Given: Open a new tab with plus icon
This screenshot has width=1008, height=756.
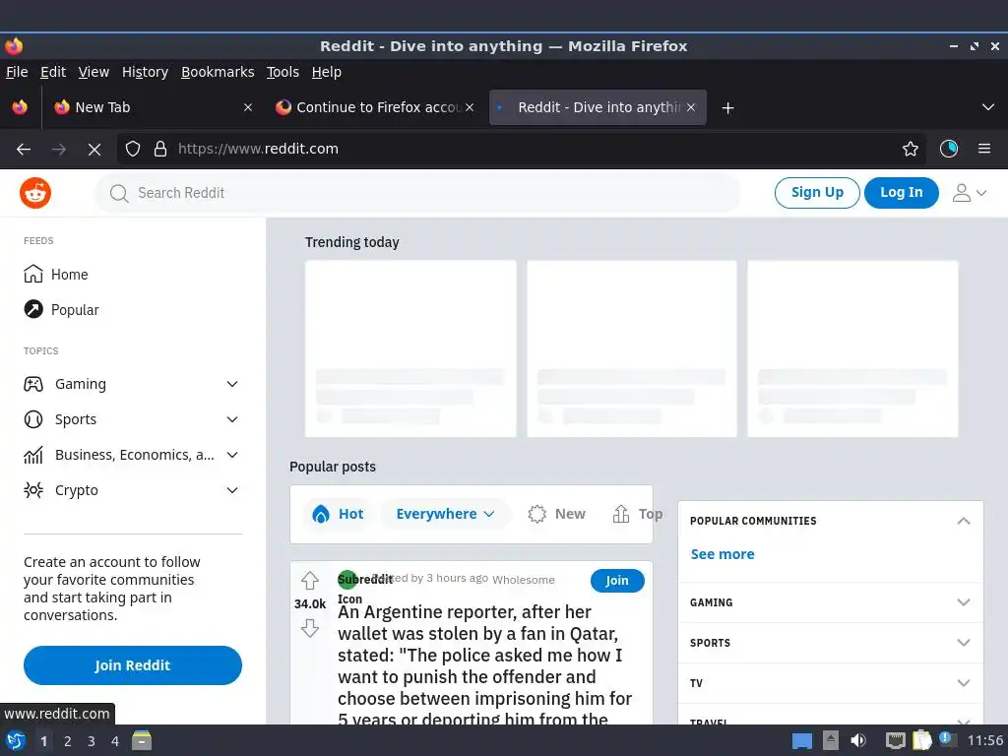Looking at the screenshot, I should tap(727, 108).
